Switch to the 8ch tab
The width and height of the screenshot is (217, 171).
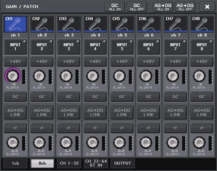click(x=42, y=163)
